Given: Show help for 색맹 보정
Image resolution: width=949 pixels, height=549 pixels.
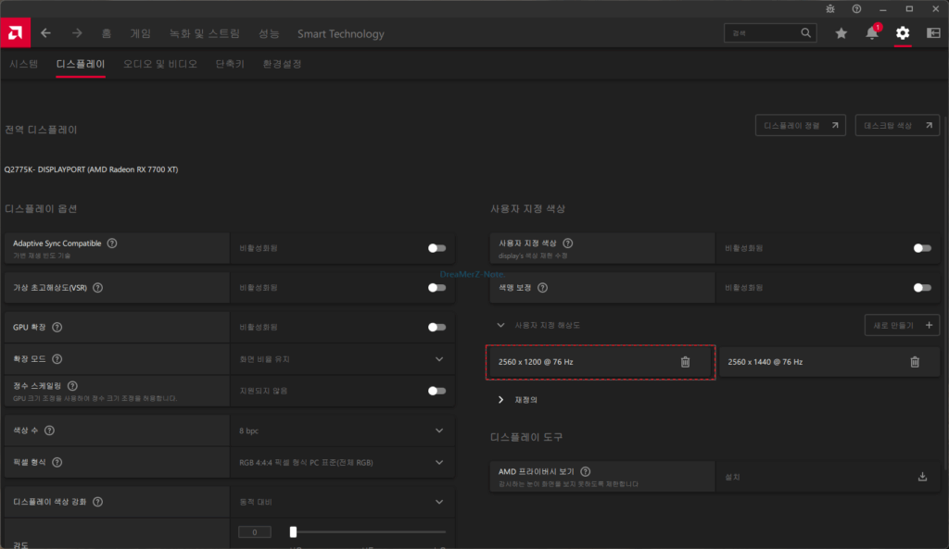Looking at the screenshot, I should pos(542,288).
